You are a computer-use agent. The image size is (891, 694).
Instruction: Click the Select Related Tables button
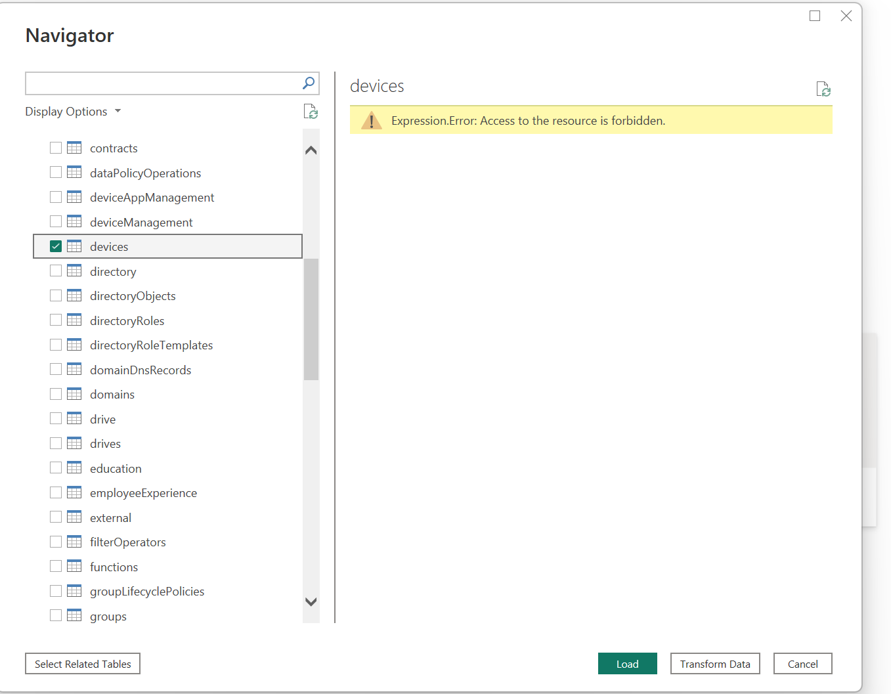pyautogui.click(x=83, y=664)
